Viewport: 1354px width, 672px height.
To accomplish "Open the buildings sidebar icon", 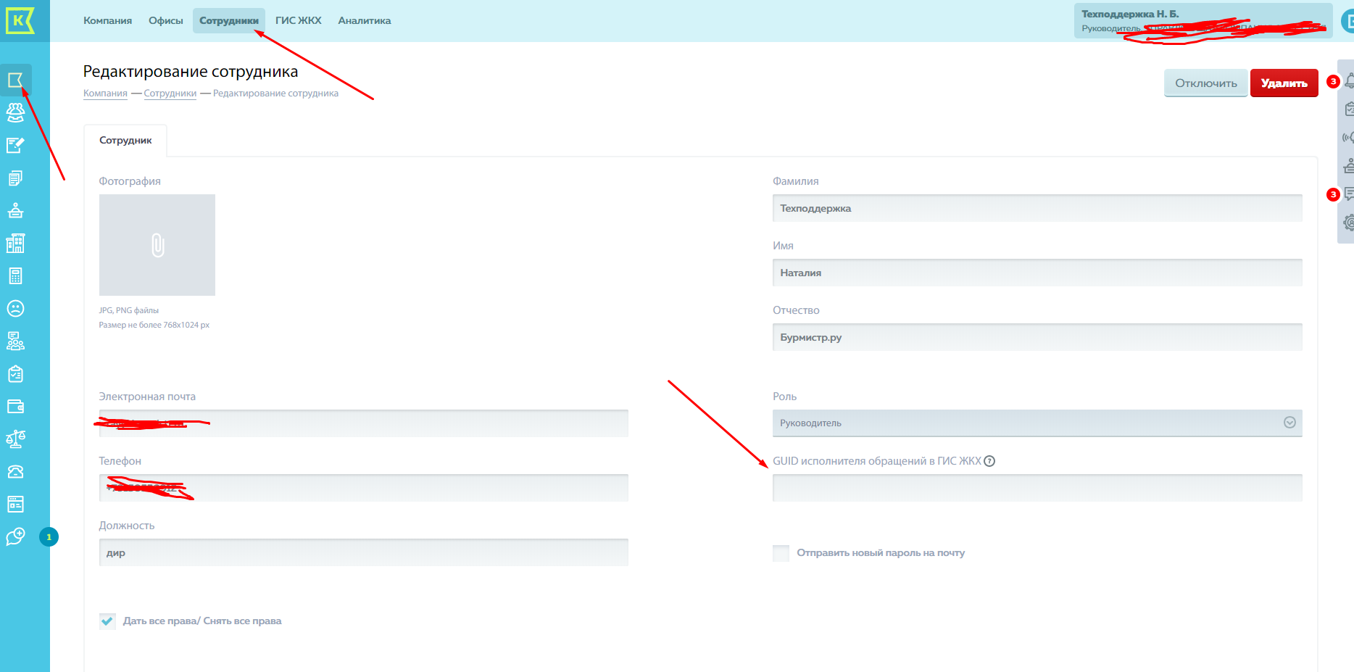I will pos(15,243).
